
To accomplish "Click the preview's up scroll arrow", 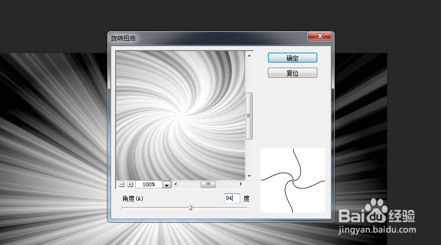I will (249, 56).
